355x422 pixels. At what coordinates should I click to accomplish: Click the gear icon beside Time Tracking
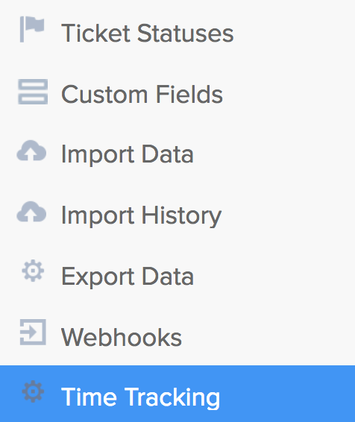click(x=33, y=391)
